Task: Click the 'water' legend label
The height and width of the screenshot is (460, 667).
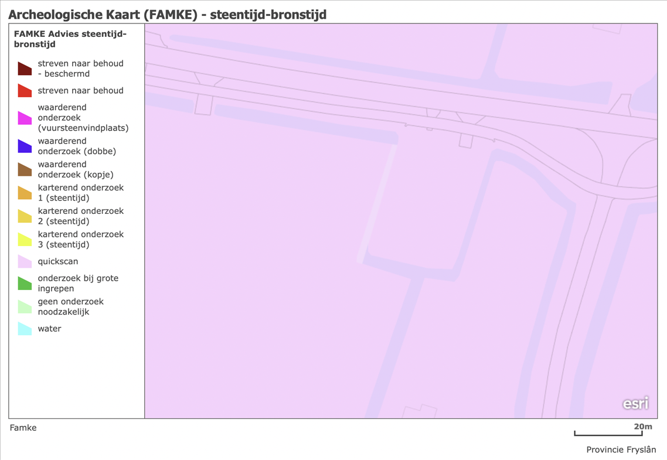Action: point(49,329)
